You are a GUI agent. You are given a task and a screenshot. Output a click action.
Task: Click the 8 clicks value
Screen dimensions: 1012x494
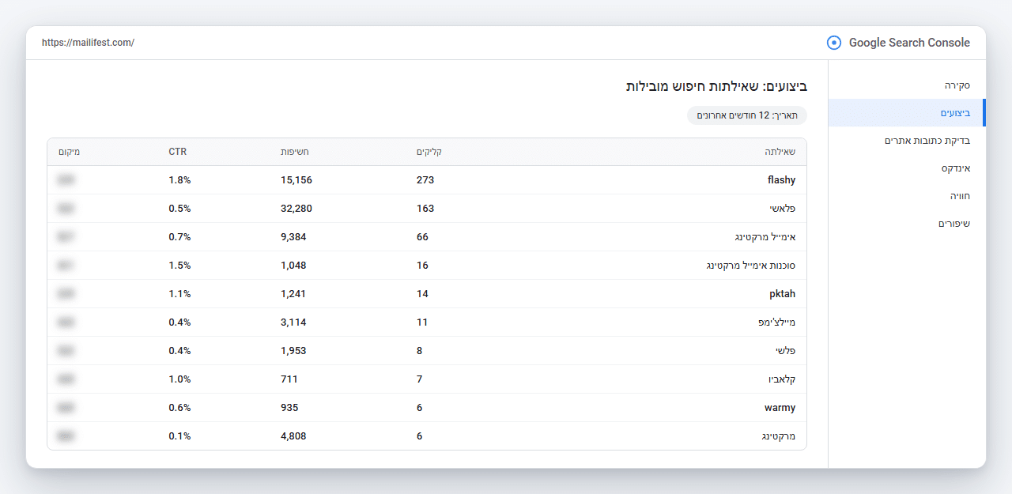coord(420,351)
